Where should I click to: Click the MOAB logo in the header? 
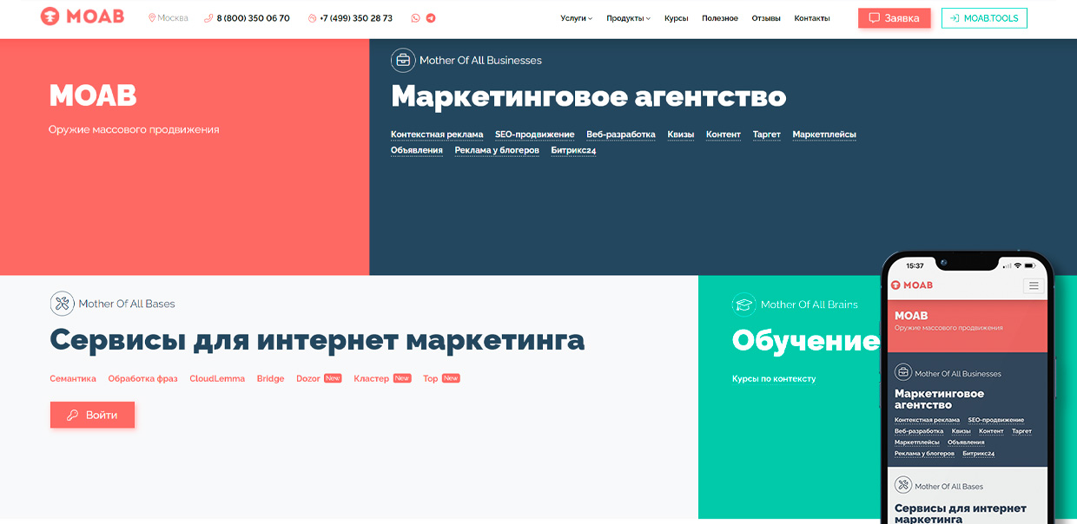click(83, 16)
